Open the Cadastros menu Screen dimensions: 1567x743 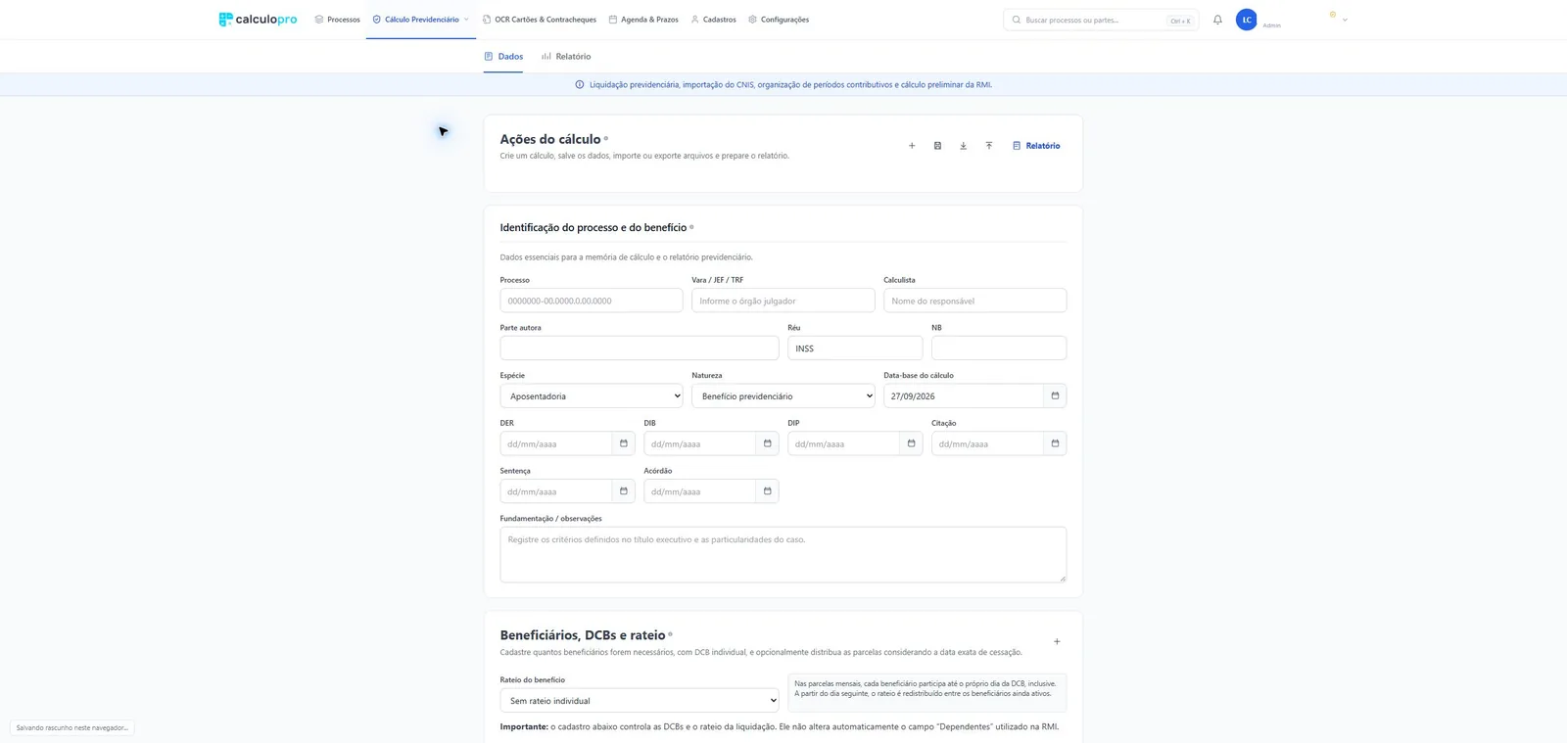coord(713,20)
